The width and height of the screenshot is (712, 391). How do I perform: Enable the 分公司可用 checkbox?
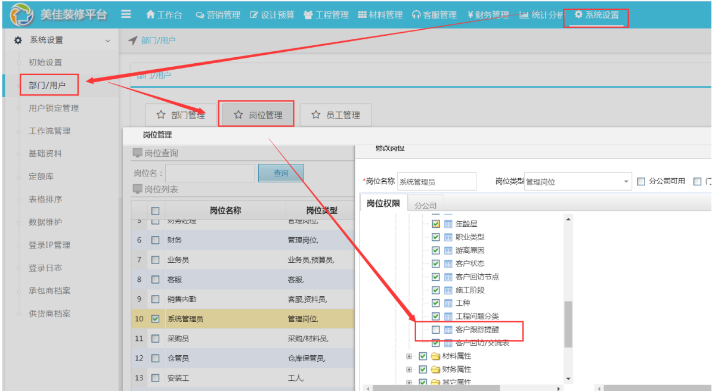coord(642,182)
